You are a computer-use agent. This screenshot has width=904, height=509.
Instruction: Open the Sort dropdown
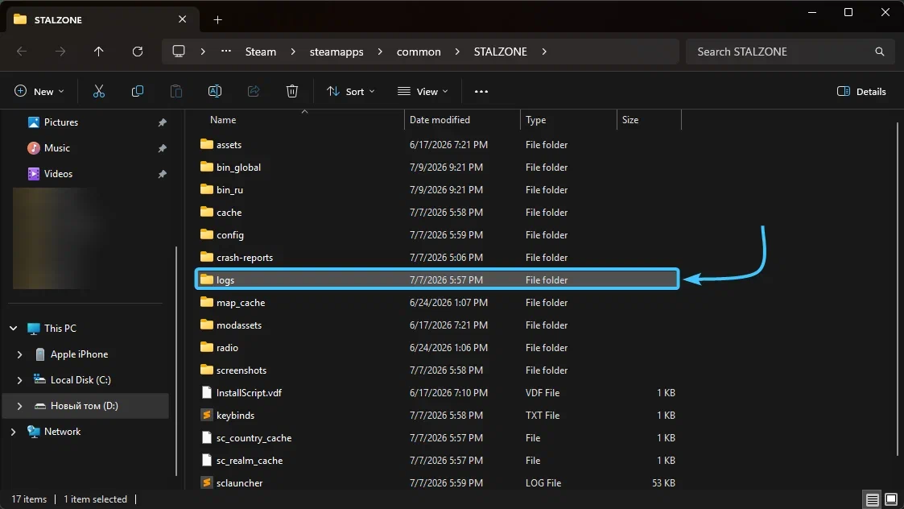tap(350, 91)
